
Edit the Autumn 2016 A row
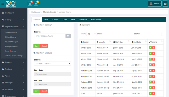(150, 71)
